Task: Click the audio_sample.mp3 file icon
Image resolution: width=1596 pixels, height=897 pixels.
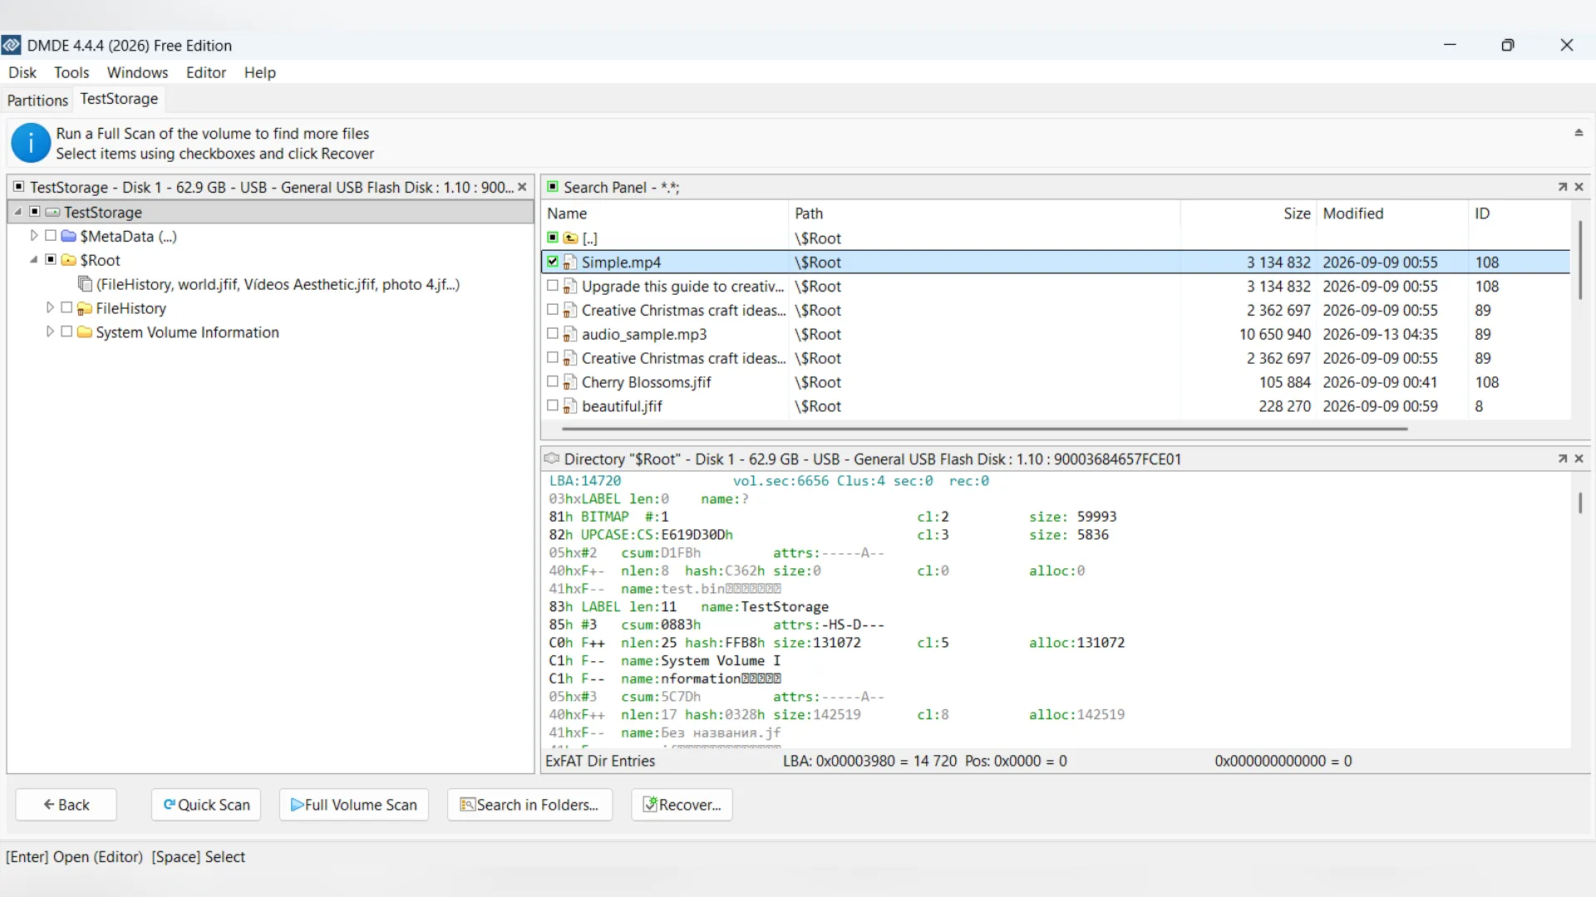Action: pos(570,335)
